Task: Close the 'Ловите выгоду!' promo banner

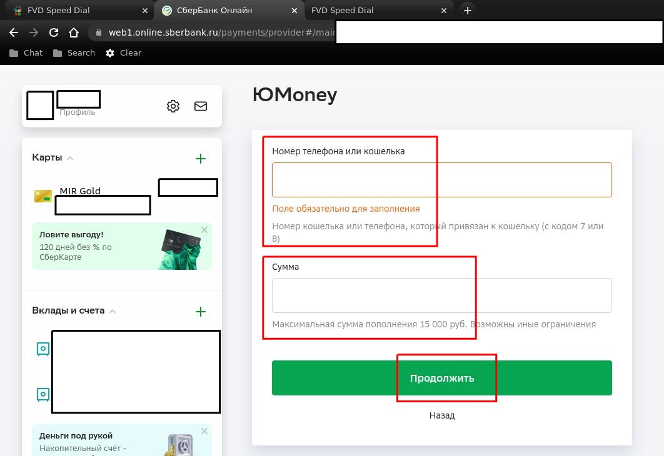Action: (x=204, y=230)
